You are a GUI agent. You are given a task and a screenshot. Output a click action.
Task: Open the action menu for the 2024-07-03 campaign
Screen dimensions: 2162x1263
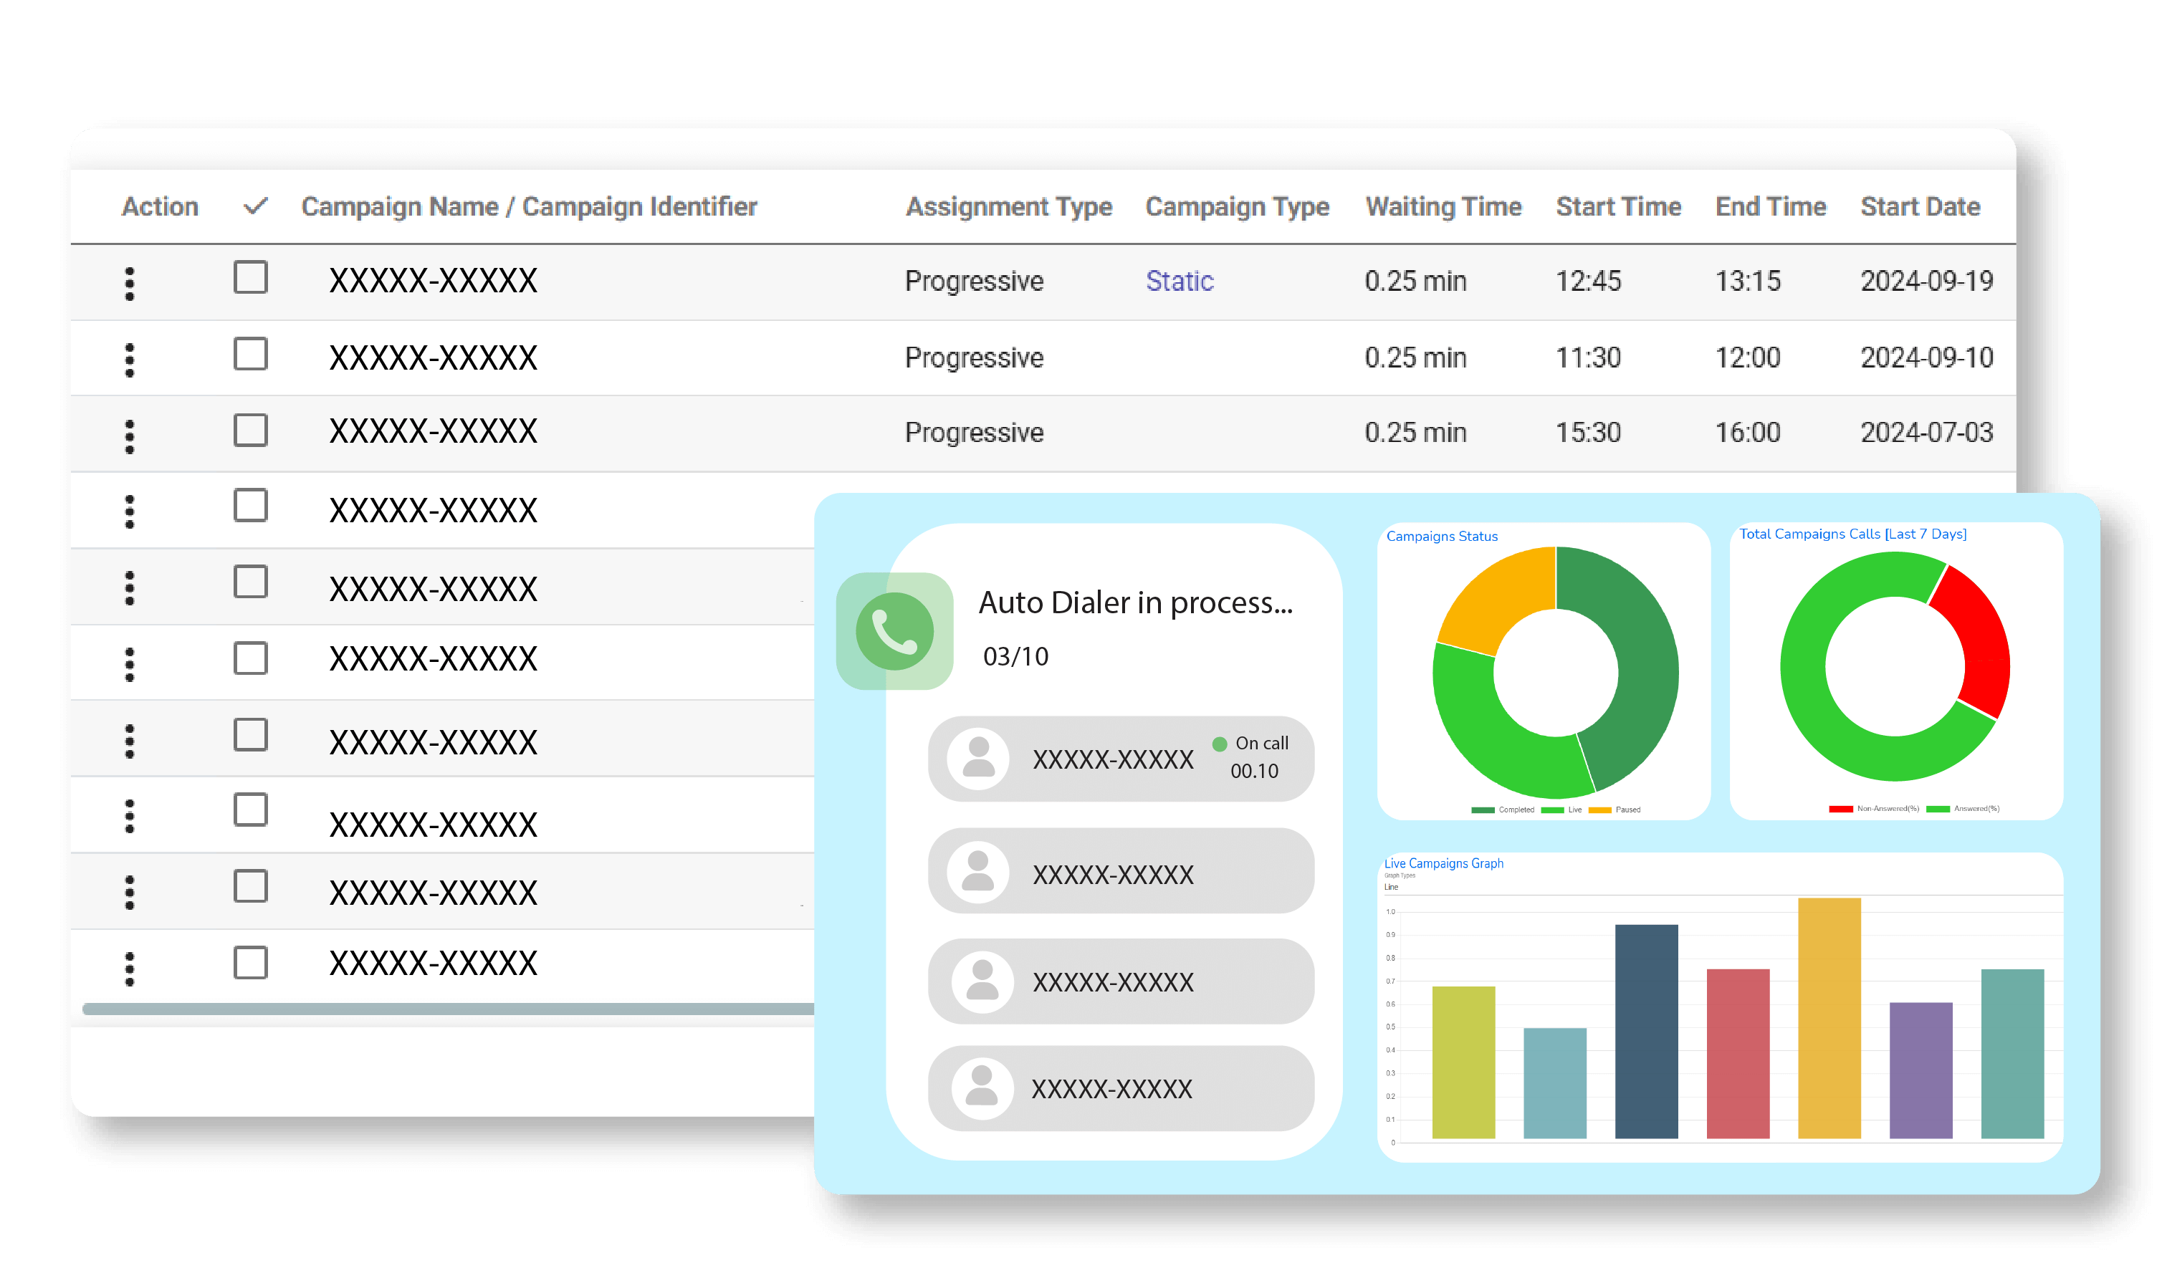point(130,434)
